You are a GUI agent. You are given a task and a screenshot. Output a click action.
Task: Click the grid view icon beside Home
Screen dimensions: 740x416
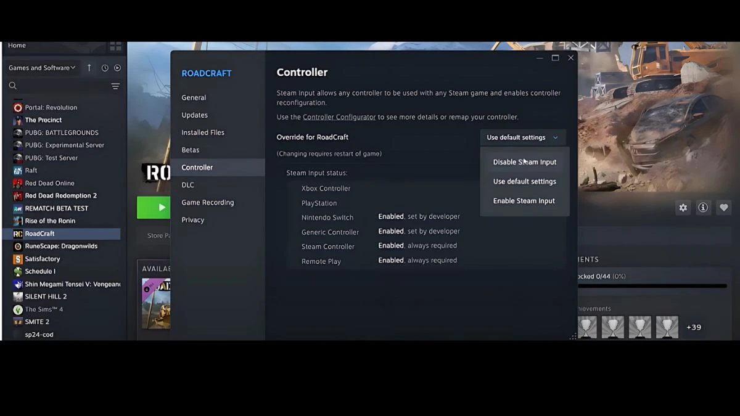pos(115,45)
